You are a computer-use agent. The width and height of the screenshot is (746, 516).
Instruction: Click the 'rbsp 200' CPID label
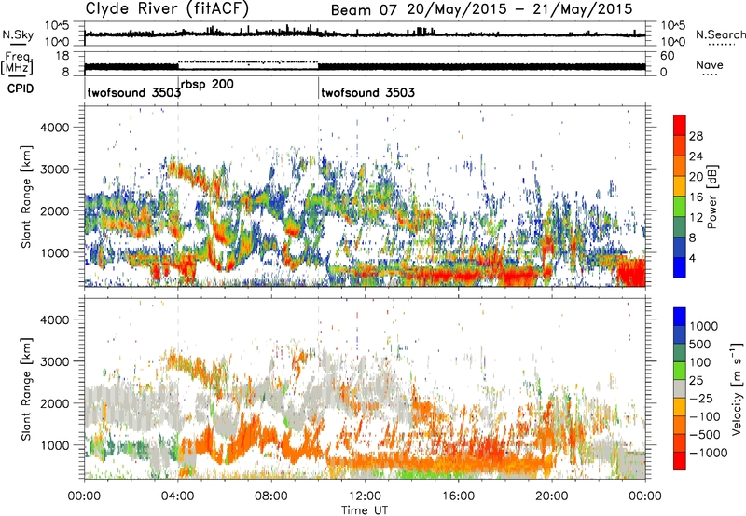point(207,84)
